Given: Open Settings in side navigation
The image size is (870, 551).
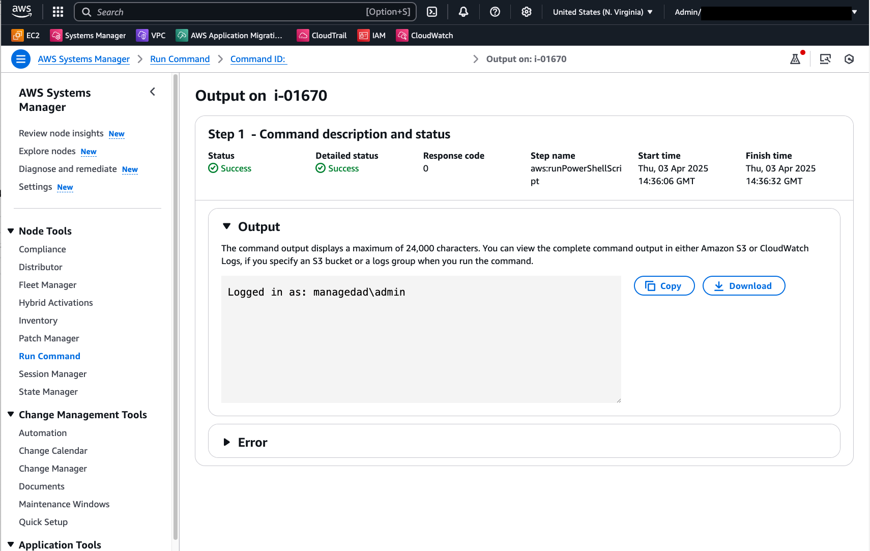Looking at the screenshot, I should (x=35, y=187).
